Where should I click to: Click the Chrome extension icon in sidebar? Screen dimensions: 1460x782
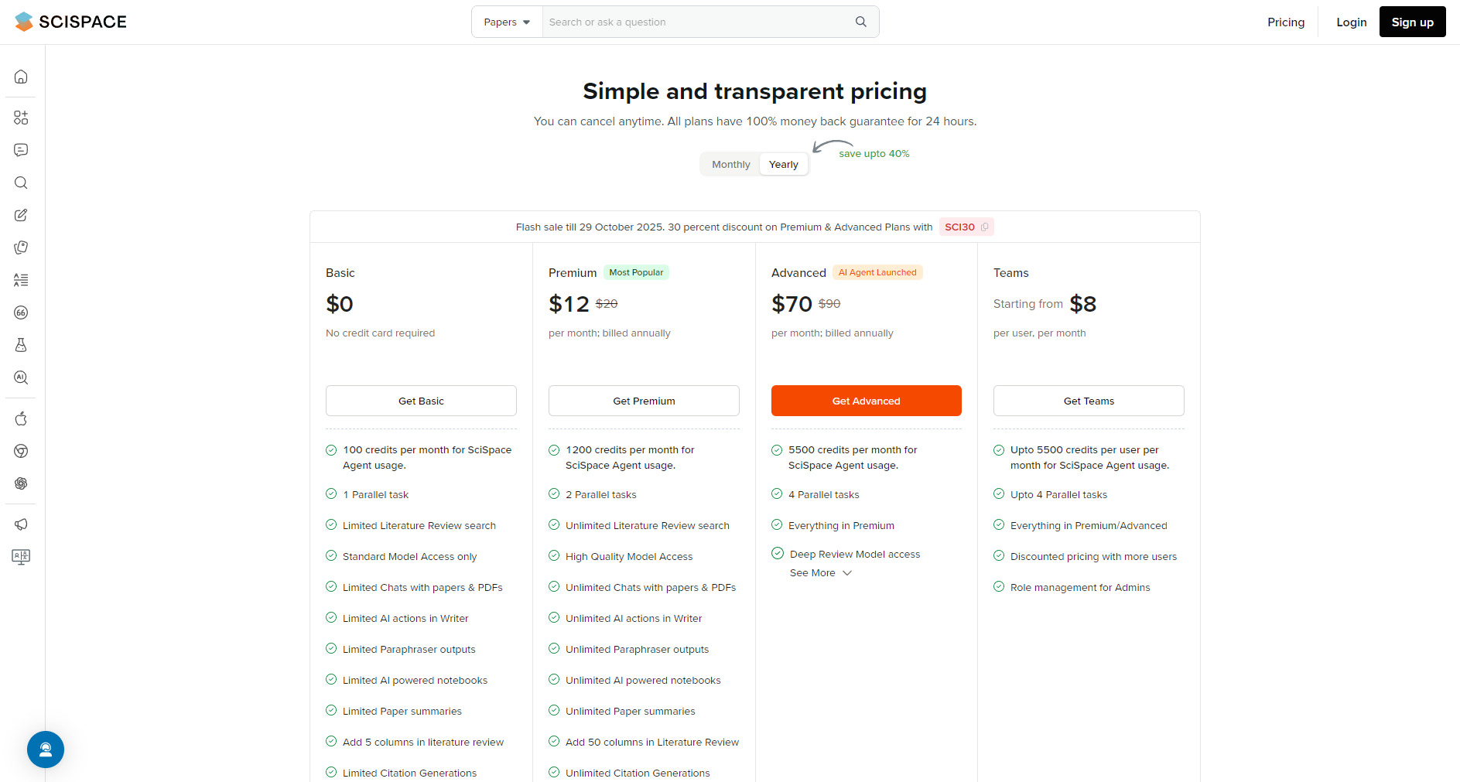tap(21, 451)
